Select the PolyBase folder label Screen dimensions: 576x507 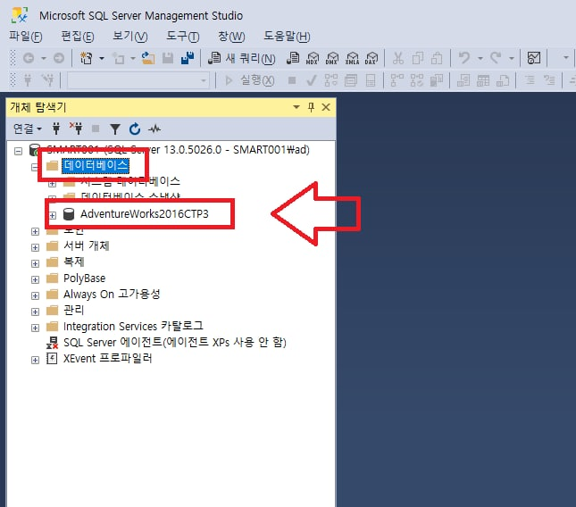click(85, 278)
